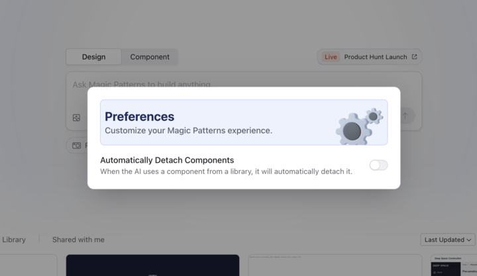477x276 pixels.
Task: Click the Live badge
Action: click(x=331, y=57)
